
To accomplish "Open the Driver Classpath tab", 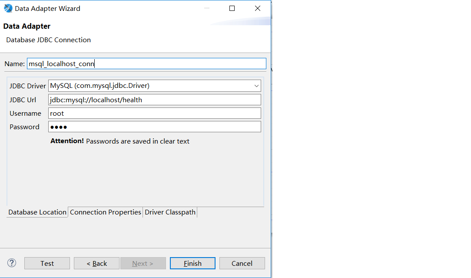I will pos(170,212).
